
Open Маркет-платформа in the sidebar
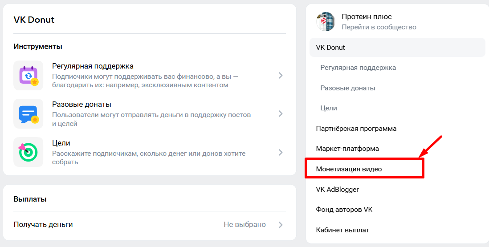pyautogui.click(x=347, y=149)
